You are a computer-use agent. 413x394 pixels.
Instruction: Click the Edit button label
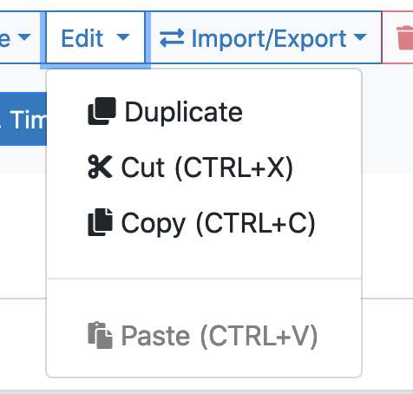[x=82, y=38]
